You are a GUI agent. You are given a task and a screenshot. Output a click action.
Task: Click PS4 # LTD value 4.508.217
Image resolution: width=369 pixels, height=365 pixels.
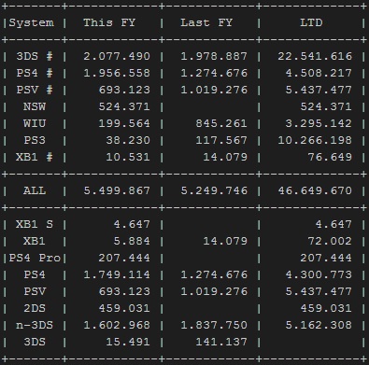point(319,73)
